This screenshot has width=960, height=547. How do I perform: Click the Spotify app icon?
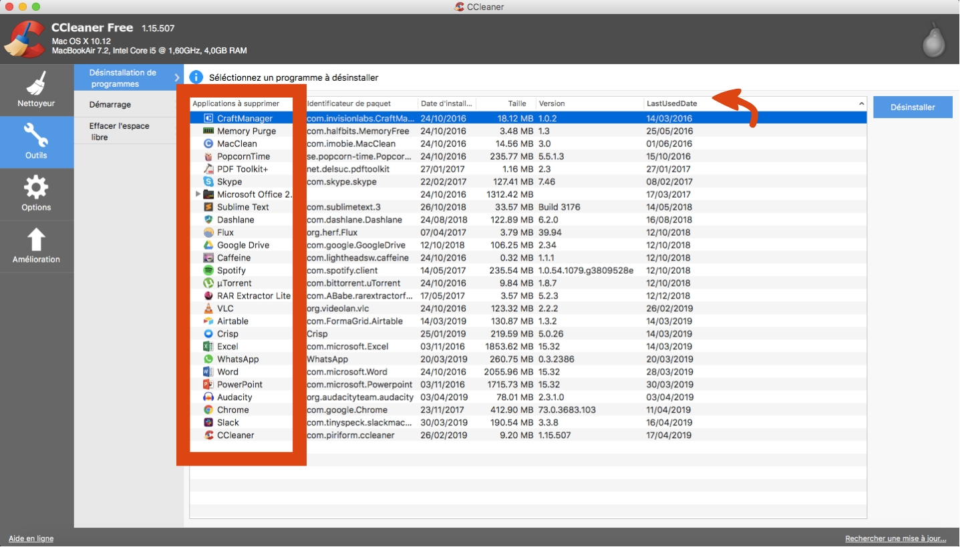208,270
